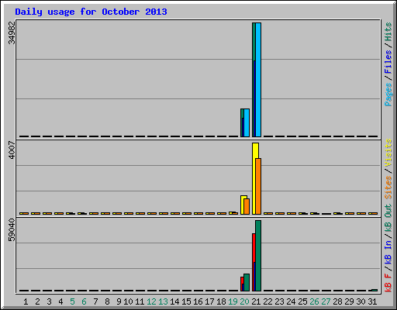Viewport: 397px width, 310px height.
Task: Click the title 'Daily usage for October 2013'
Action: pyautogui.click(x=91, y=12)
